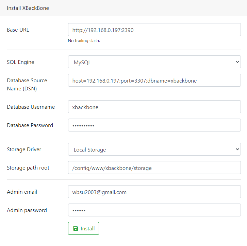Viewport: 247px width, 246px height.
Task: Click the Install XBackBone header title
Action: point(28,8)
